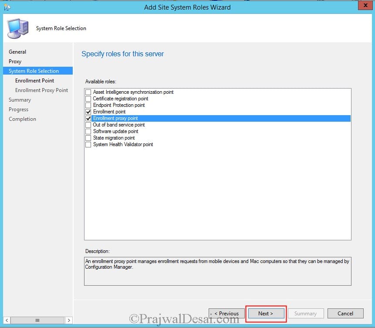Click the 'Description:' label
The height and width of the screenshot is (328, 375).
[x=97, y=251]
